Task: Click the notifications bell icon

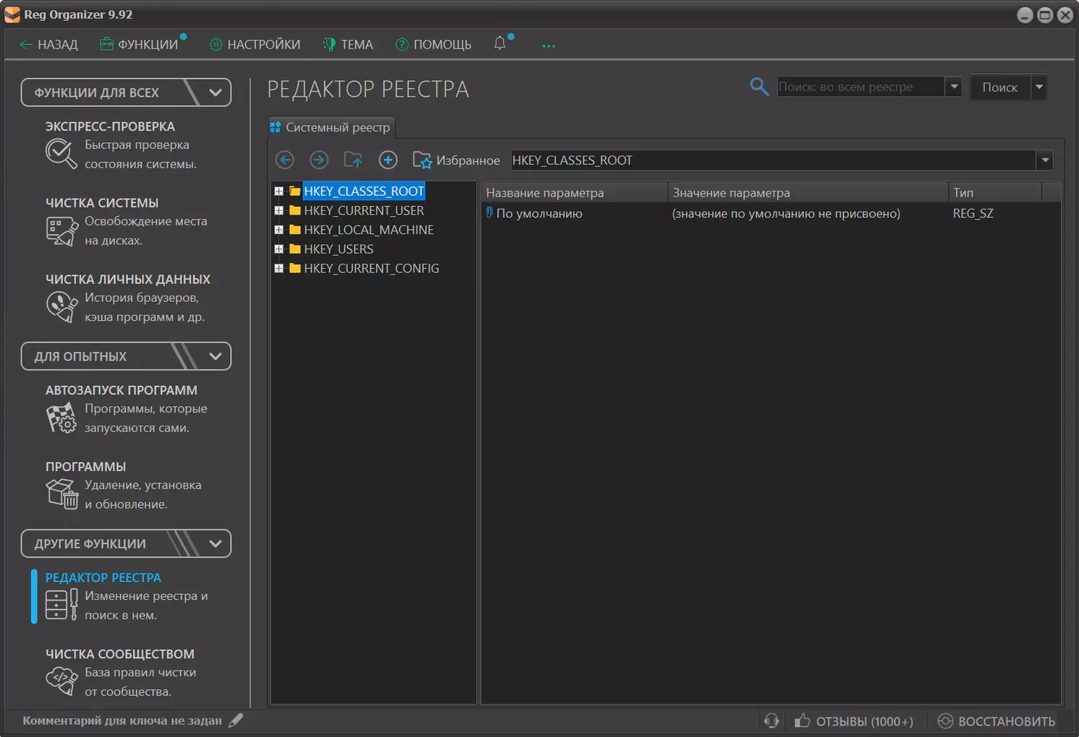Action: click(500, 43)
